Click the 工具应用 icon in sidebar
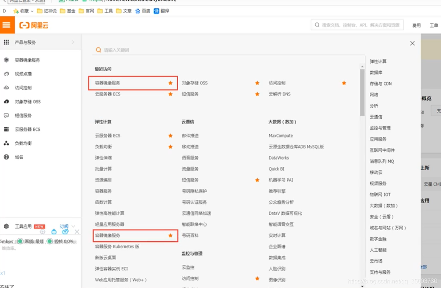 click(6, 226)
